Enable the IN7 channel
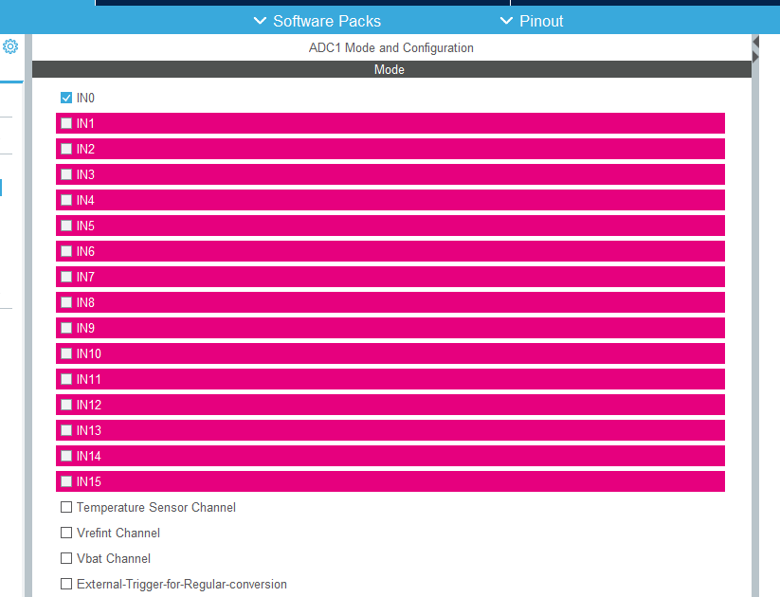Screen dimensions: 780x597 coord(65,277)
